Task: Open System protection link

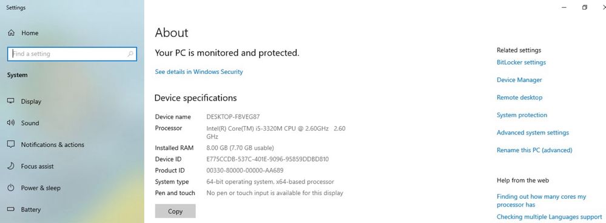Action: (x=522, y=115)
